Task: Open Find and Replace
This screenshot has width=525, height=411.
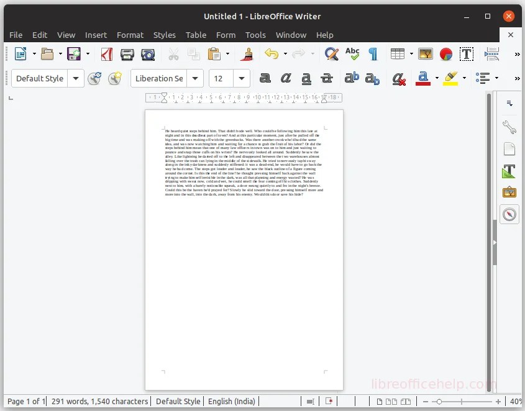Action: [x=332, y=54]
